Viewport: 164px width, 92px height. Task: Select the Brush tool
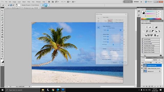coord(2,28)
